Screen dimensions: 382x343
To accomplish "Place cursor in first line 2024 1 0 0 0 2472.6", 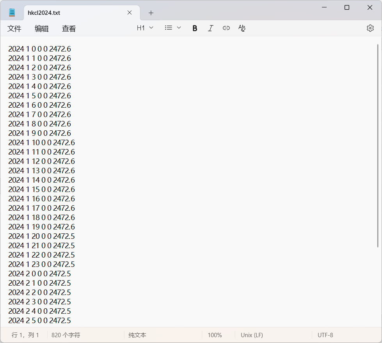I will pos(39,49).
